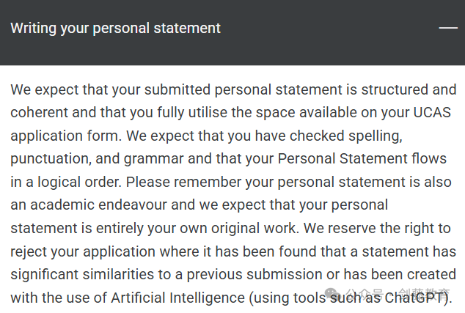Click the words 'application form' in the paragraph
This screenshot has height=313, width=465.
[64, 136]
